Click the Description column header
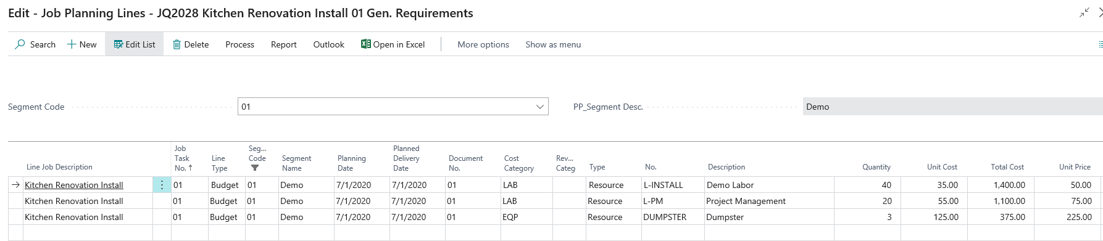The image size is (1103, 241). pyautogui.click(x=726, y=167)
